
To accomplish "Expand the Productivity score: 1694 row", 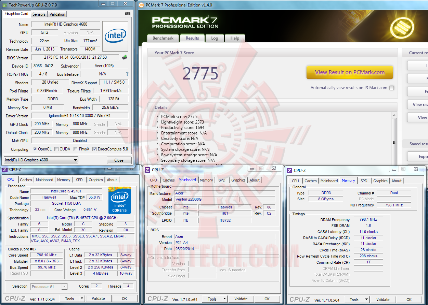I will [x=157, y=128].
